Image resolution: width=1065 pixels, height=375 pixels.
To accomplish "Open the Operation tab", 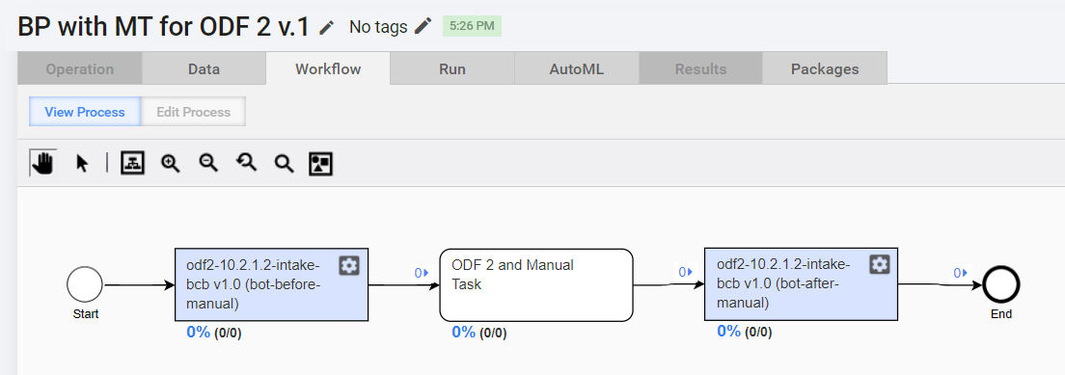I will [x=79, y=68].
